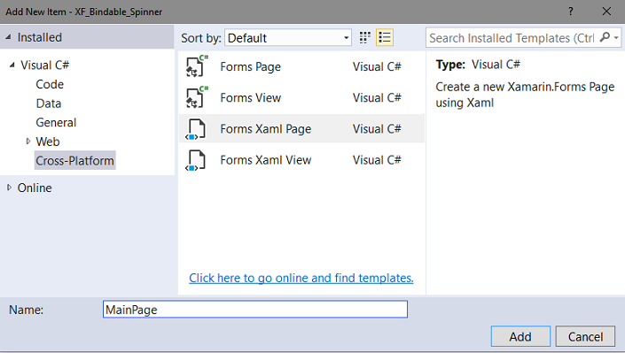Screen dimensions: 625x353
Task: Choose the Forms Xaml View template icon
Action: coord(196,160)
